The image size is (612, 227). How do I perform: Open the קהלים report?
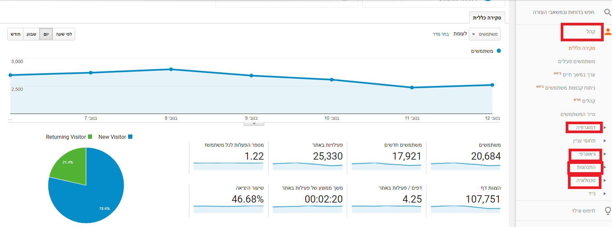588,101
